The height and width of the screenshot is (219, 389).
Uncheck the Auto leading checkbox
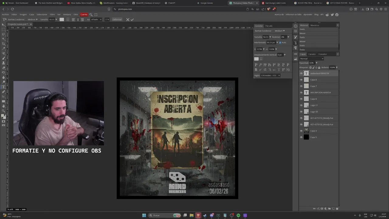280,43
